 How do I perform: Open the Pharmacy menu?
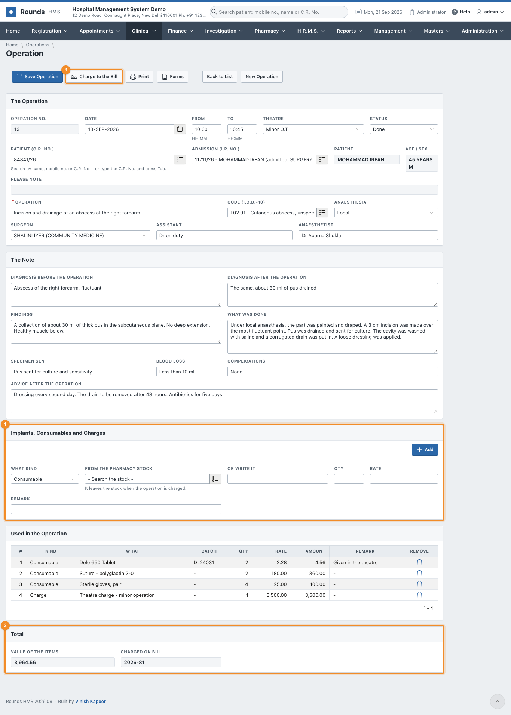tap(270, 31)
